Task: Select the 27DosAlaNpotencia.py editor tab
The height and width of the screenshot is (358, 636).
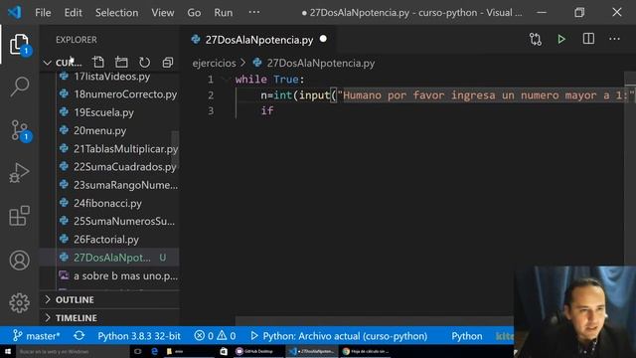Action: tap(258, 40)
